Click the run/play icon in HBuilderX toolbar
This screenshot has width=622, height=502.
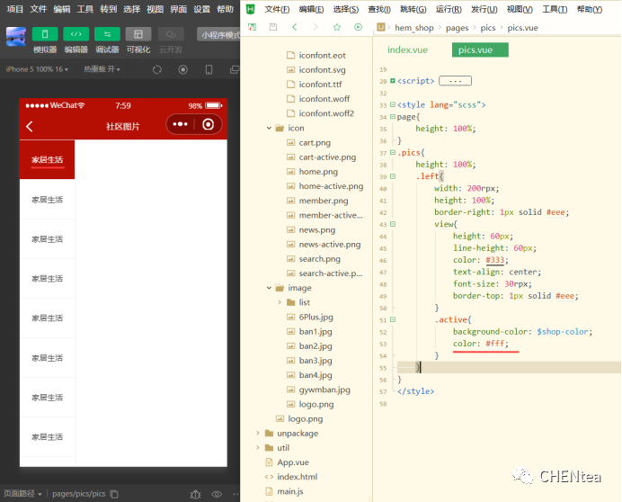(359, 28)
